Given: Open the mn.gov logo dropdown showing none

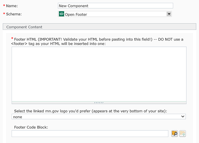Looking at the screenshot, I should coord(99,116).
